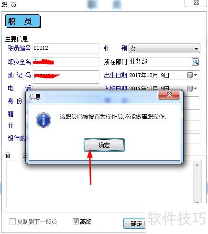Close the 职员 employee window

point(196,3)
